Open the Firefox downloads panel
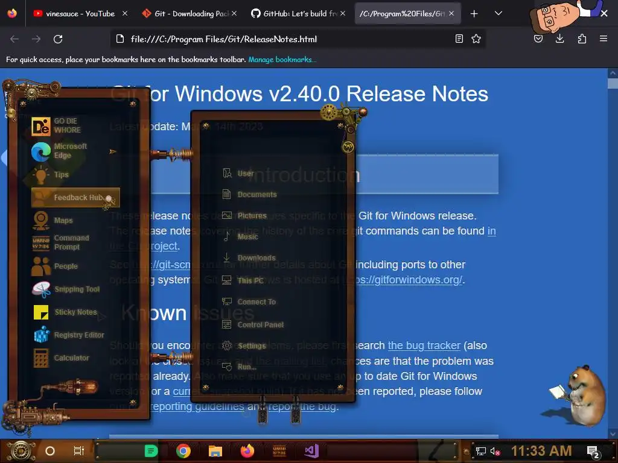The height and width of the screenshot is (463, 618). point(559,39)
